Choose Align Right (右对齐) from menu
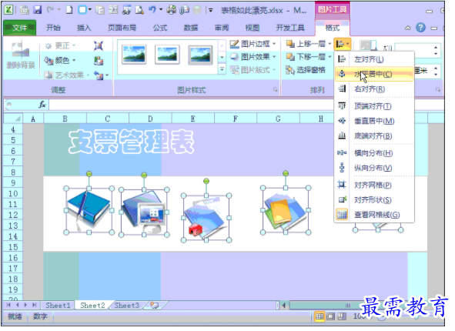455x331 pixels. tap(374, 89)
